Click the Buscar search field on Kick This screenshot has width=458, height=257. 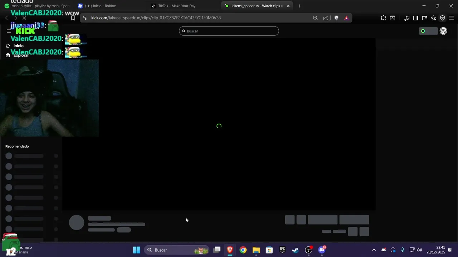point(229,31)
